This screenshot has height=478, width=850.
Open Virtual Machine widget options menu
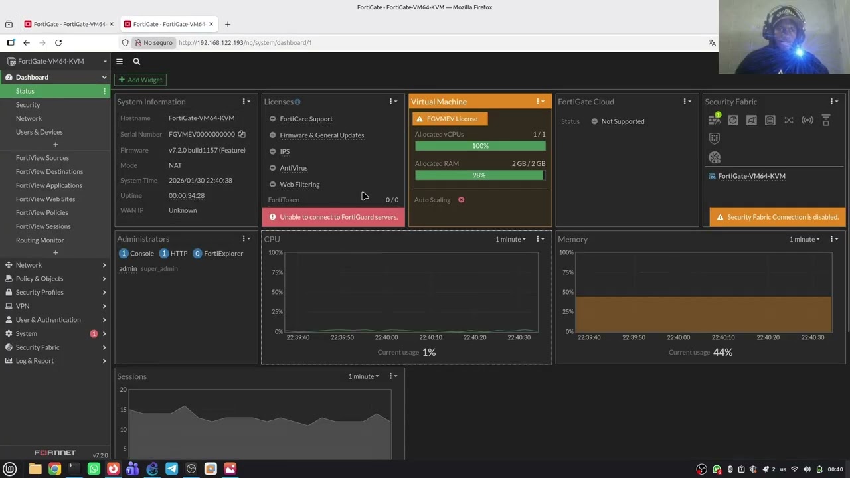pyautogui.click(x=541, y=102)
